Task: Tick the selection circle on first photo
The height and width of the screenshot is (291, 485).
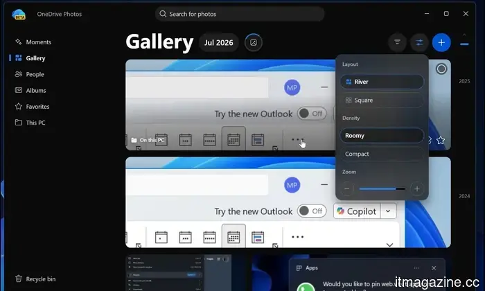Action: click(x=441, y=69)
